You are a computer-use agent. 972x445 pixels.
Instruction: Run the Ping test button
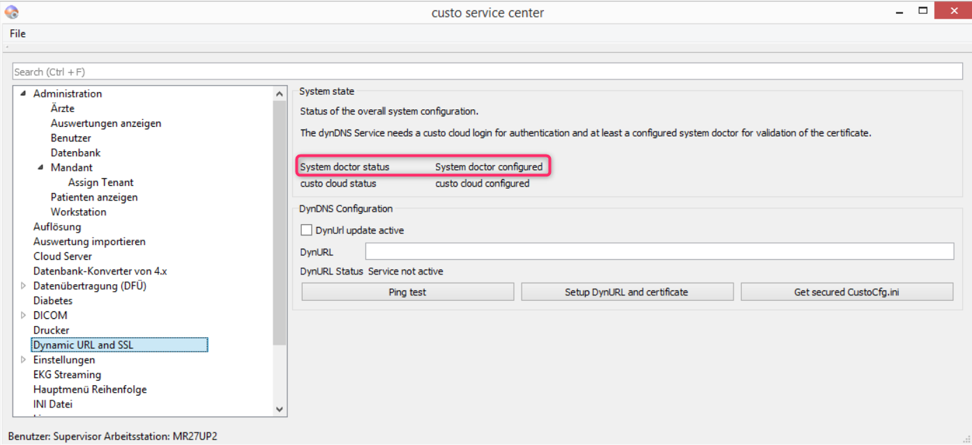(x=408, y=292)
